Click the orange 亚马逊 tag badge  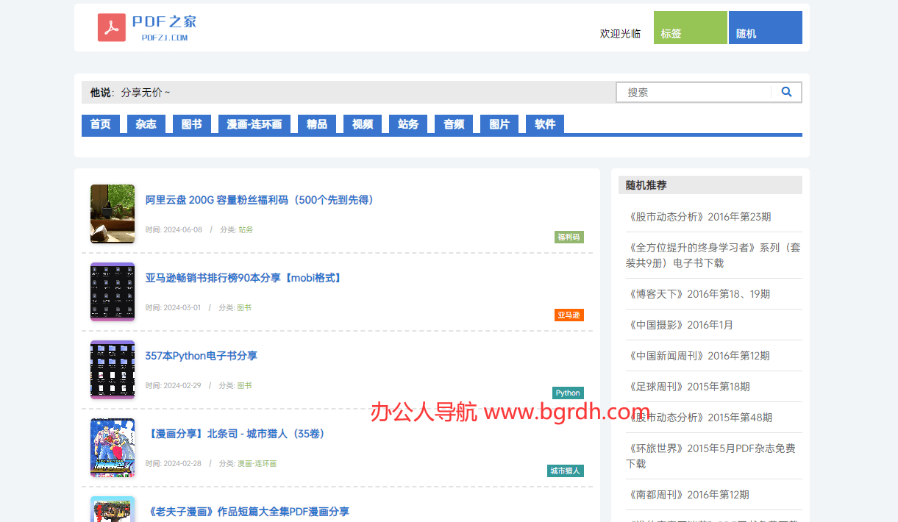(569, 315)
